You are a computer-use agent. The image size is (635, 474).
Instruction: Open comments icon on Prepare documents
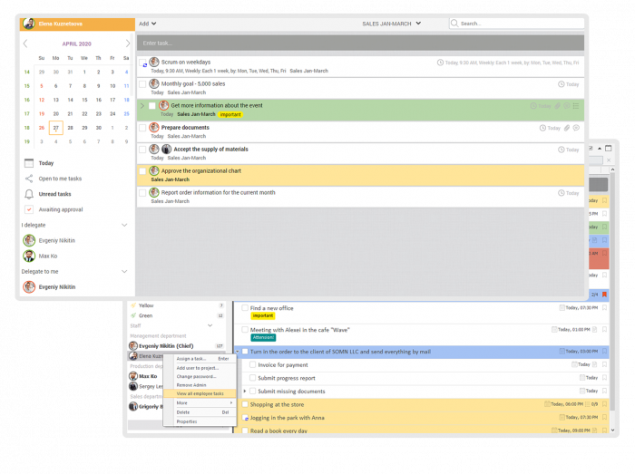tap(576, 128)
